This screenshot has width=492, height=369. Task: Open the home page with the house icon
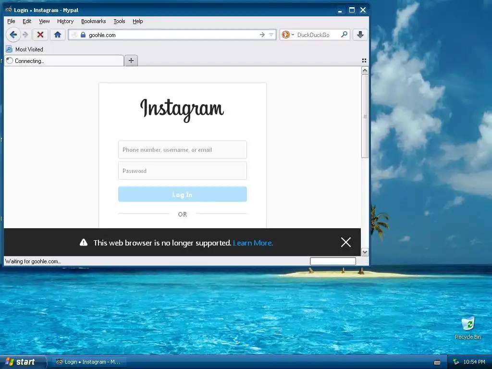(x=58, y=35)
